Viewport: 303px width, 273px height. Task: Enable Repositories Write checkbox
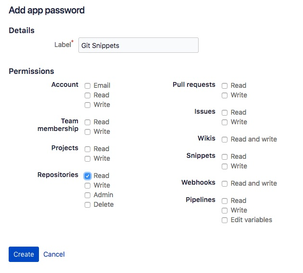pyautogui.click(x=88, y=186)
